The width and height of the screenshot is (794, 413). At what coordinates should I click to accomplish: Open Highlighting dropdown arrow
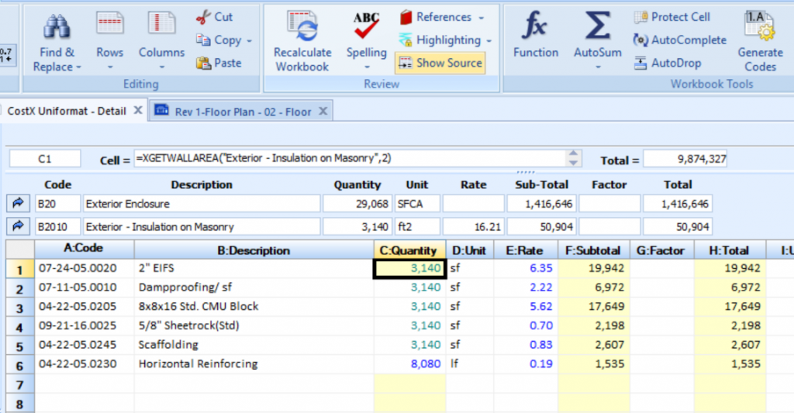488,41
